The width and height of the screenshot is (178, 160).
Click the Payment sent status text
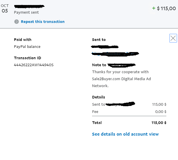tap(26, 12)
